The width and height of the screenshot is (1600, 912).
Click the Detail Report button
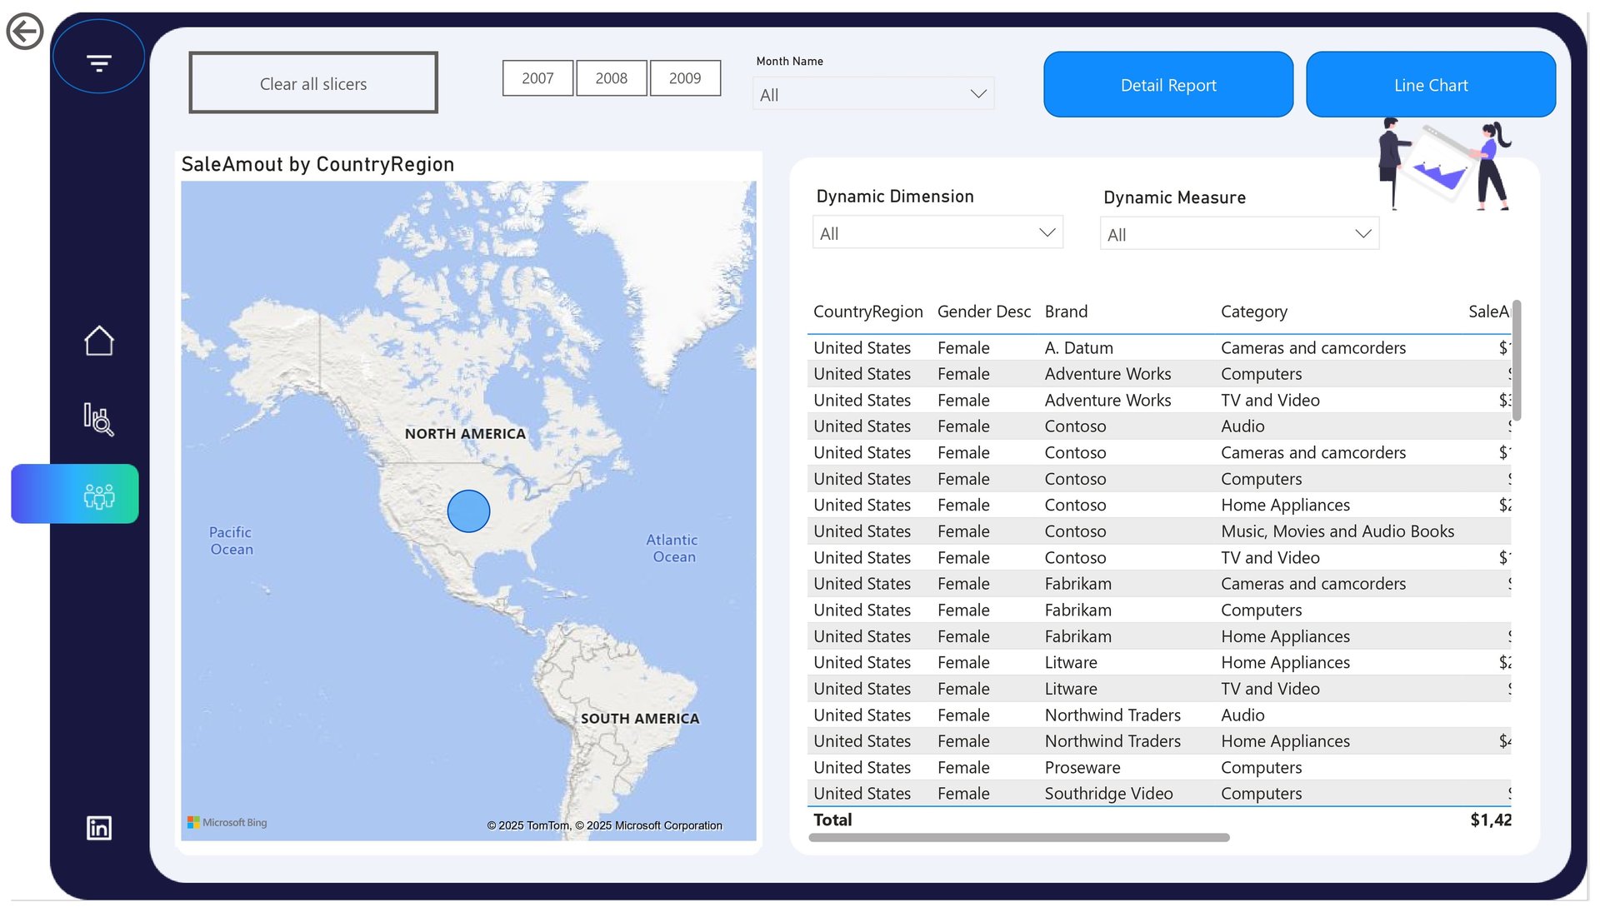[1167, 85]
